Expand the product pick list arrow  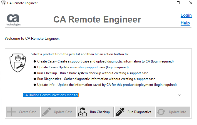pyautogui.click(x=179, y=95)
